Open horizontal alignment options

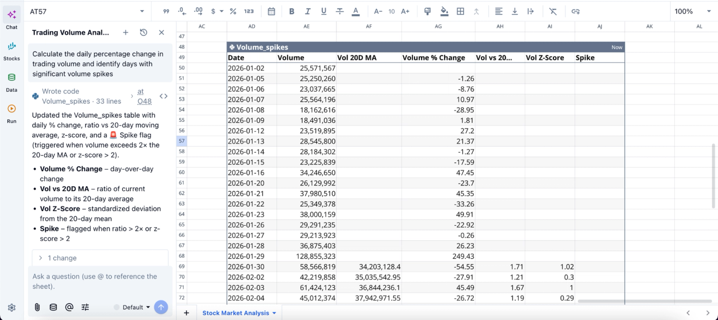498,11
